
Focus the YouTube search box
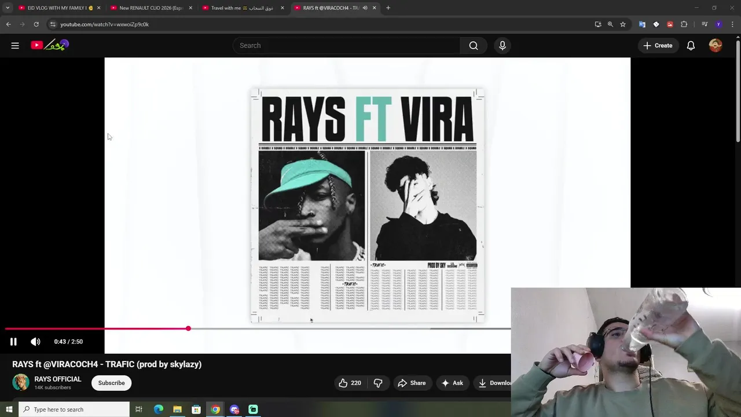point(346,45)
